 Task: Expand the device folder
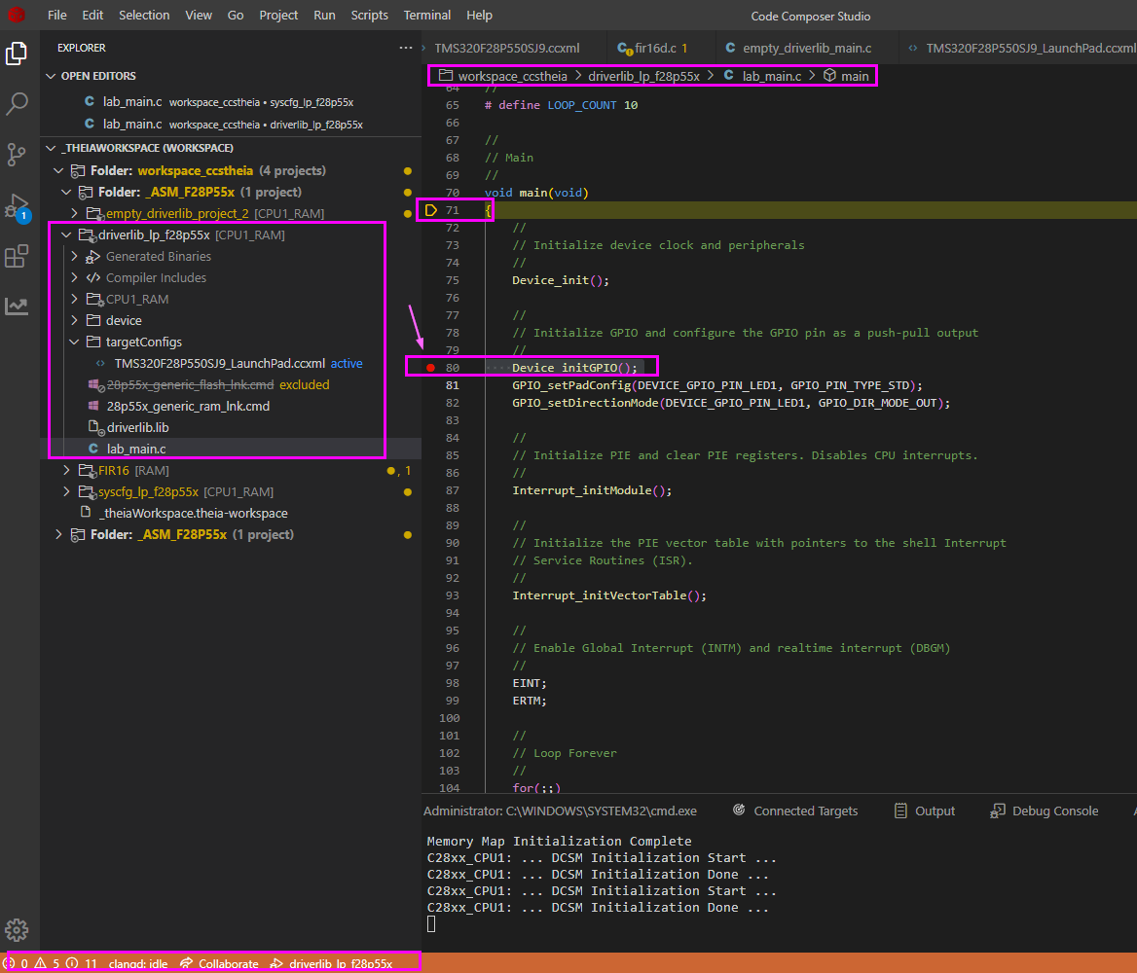pyautogui.click(x=75, y=320)
